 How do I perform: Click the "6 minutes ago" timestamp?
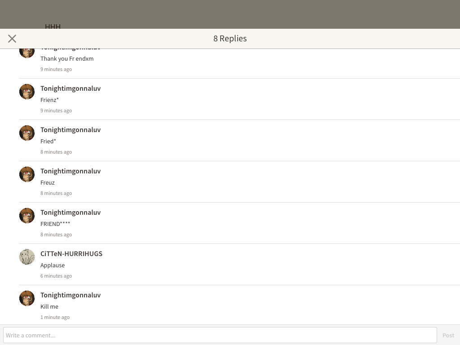(x=56, y=276)
